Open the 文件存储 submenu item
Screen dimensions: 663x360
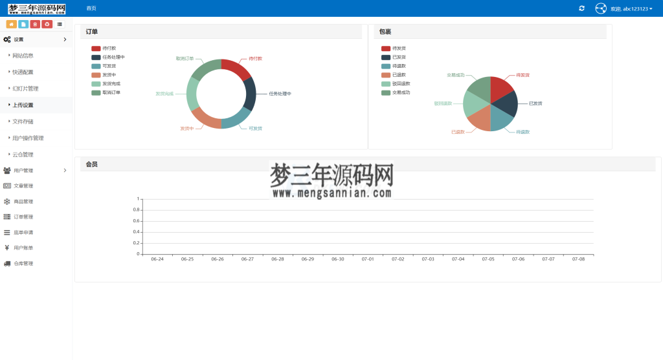[23, 121]
